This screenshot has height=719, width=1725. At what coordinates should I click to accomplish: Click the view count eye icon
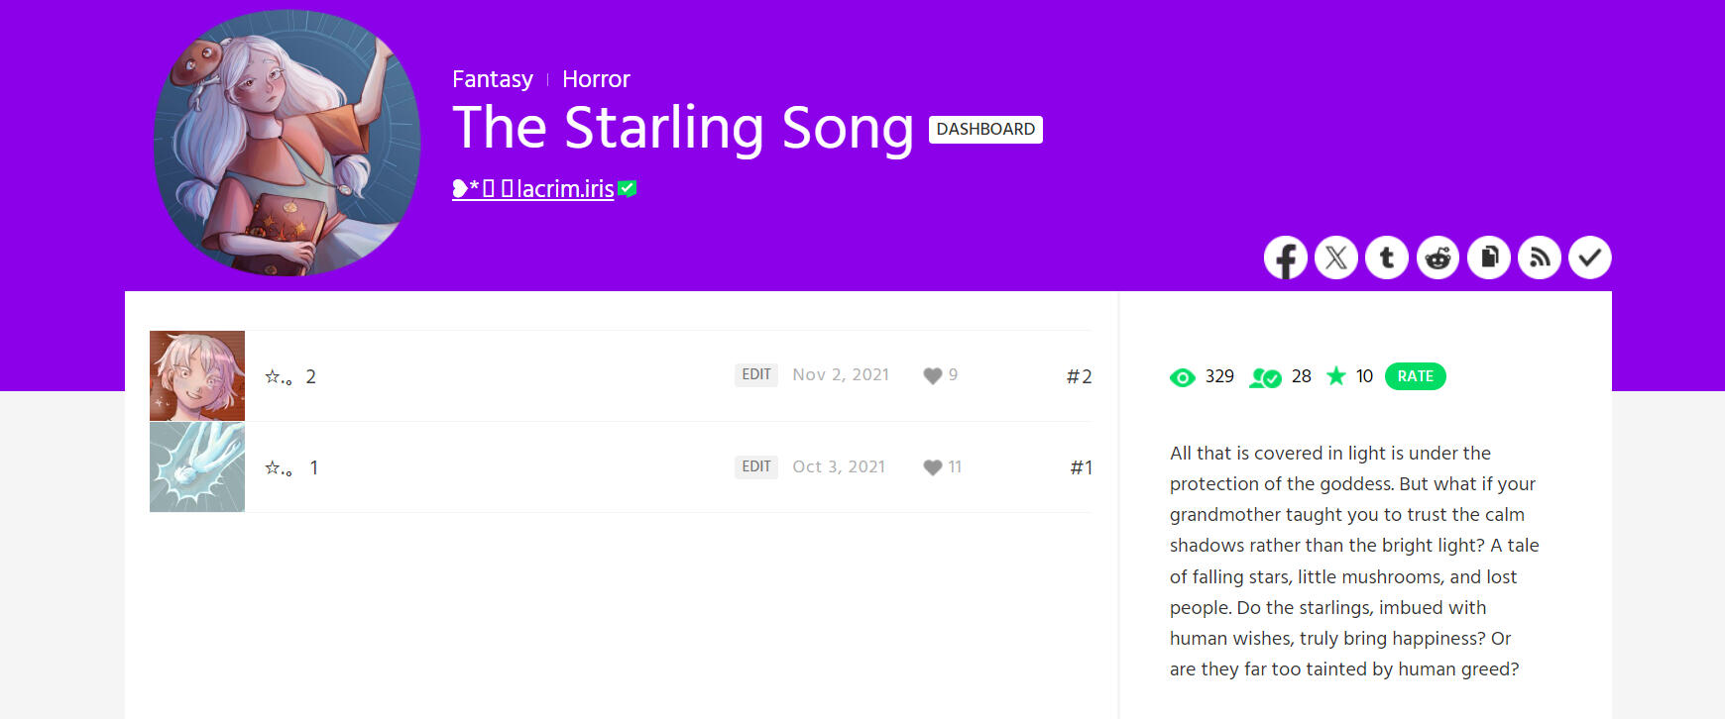1182,376
